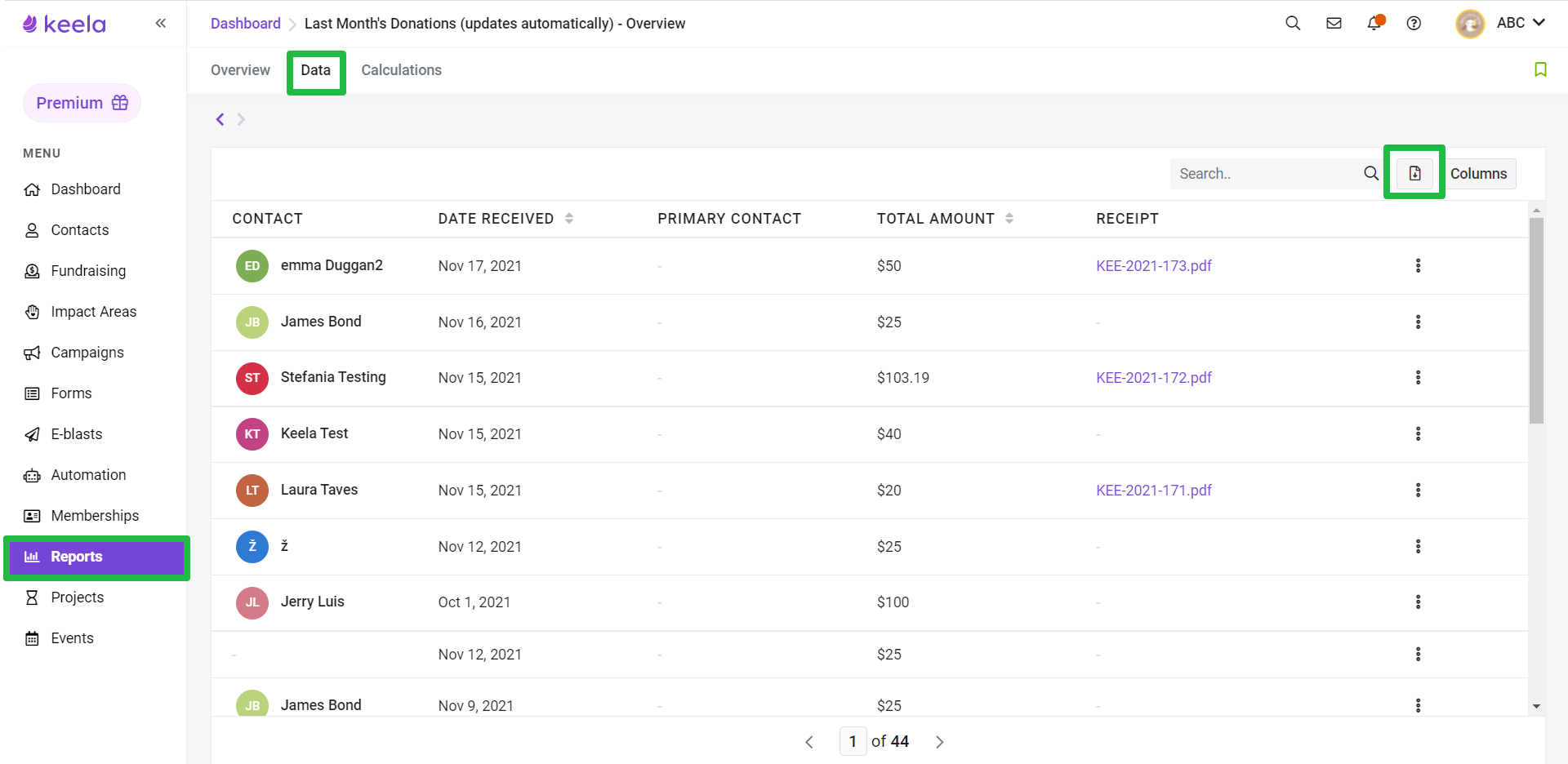Open row options for emma Duggan2
The width and height of the screenshot is (1568, 764).
[1418, 265]
